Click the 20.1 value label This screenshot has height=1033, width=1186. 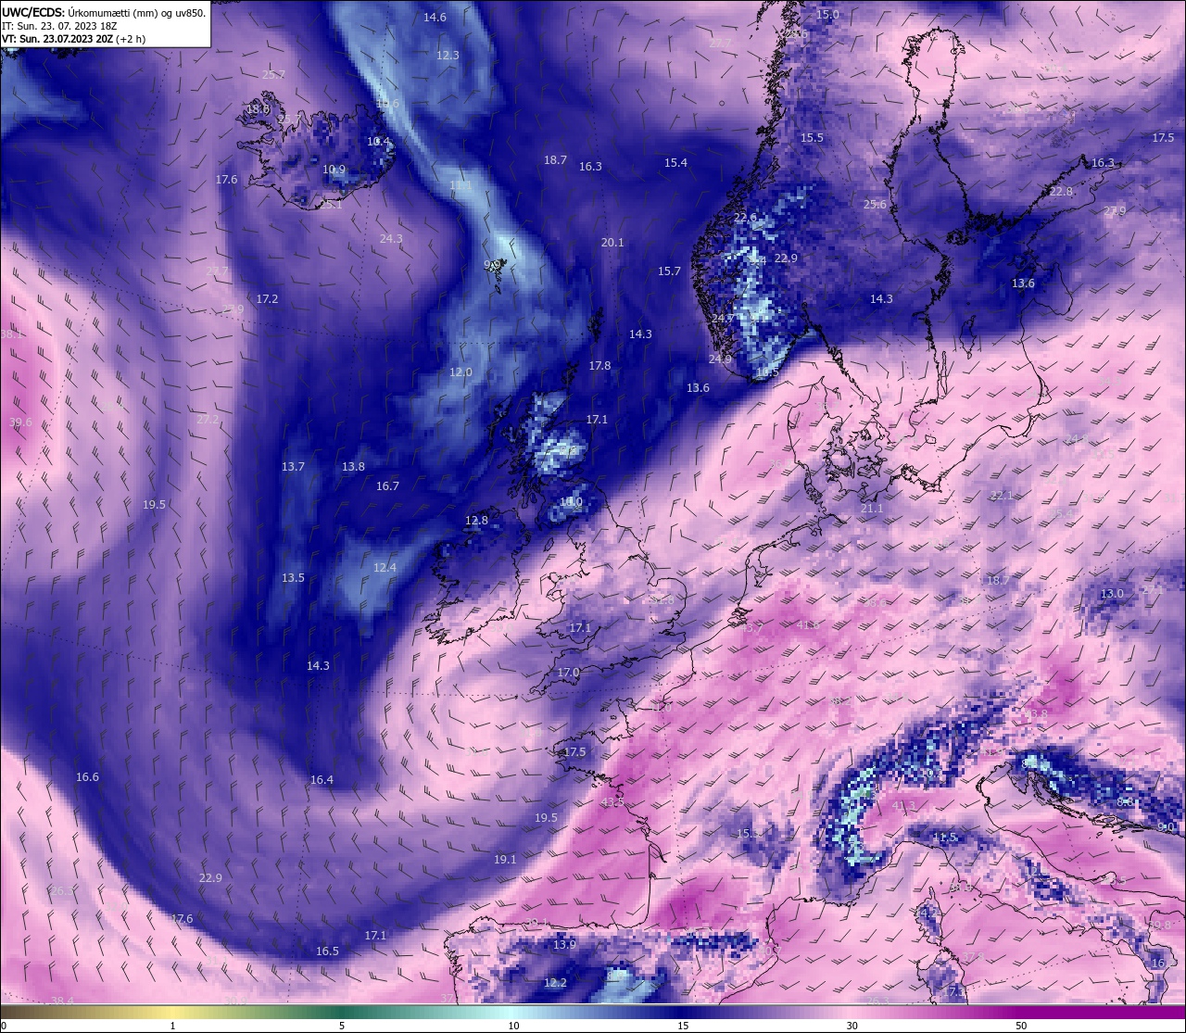pos(612,243)
